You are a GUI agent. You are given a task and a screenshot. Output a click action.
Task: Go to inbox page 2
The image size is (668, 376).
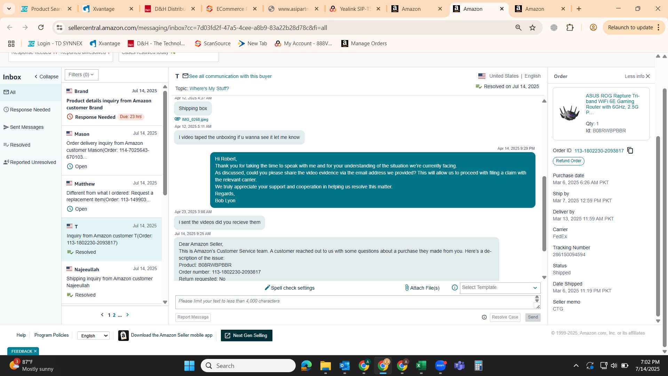[114, 315]
